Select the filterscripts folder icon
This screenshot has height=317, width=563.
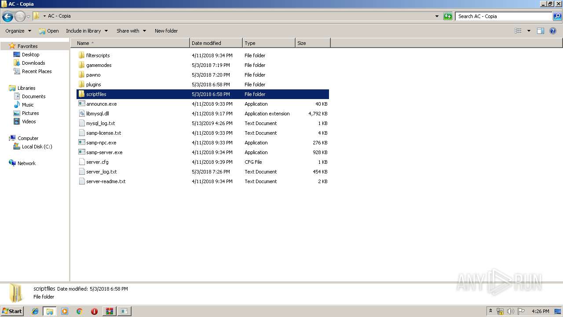[x=81, y=55]
